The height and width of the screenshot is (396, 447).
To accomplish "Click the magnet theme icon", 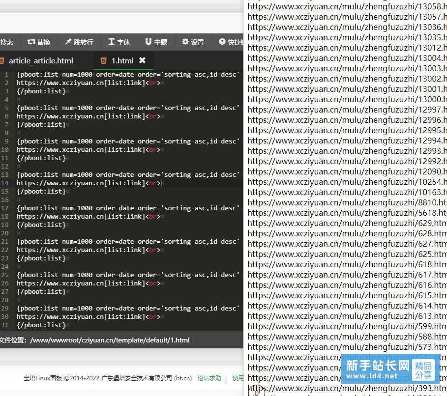I will pos(148,42).
